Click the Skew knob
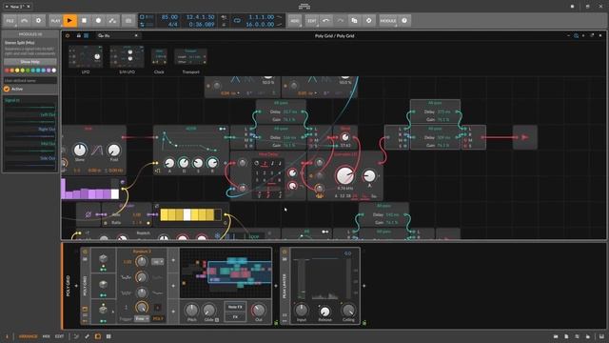Image resolution: width=609 pixels, height=343 pixels. click(80, 150)
